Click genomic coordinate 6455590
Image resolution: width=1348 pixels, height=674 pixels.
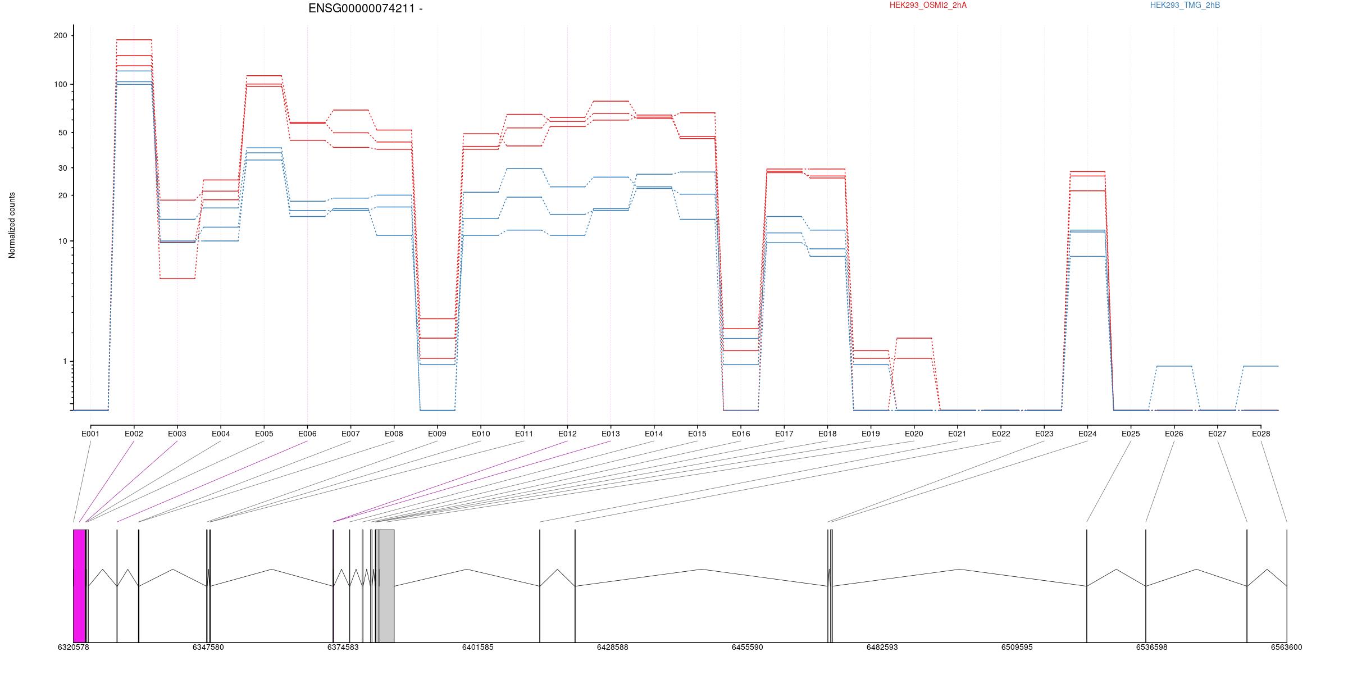coord(747,647)
